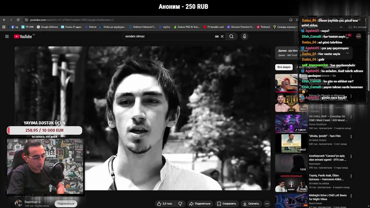Open the Facebook 'og' bookmark

click(x=15, y=27)
